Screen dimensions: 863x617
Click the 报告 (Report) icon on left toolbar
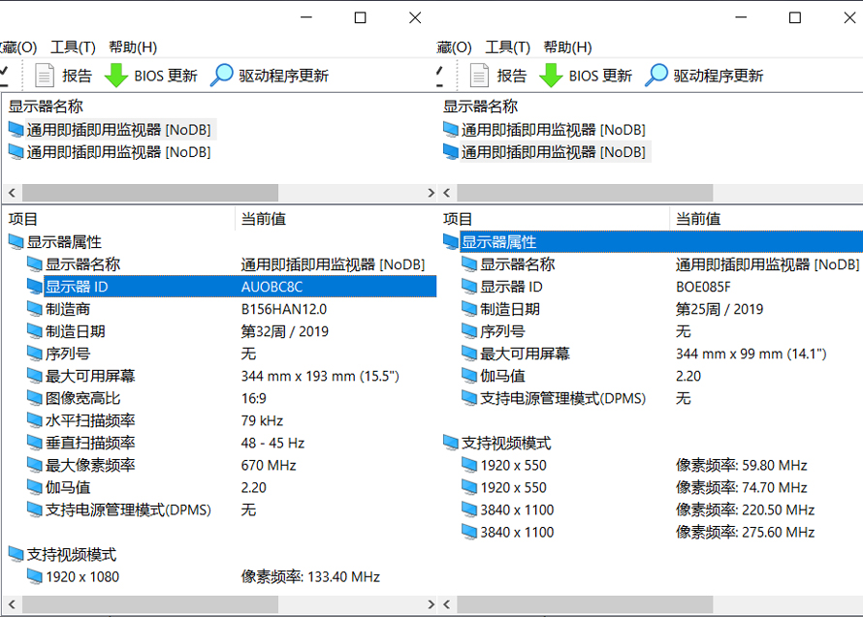click(x=44, y=75)
